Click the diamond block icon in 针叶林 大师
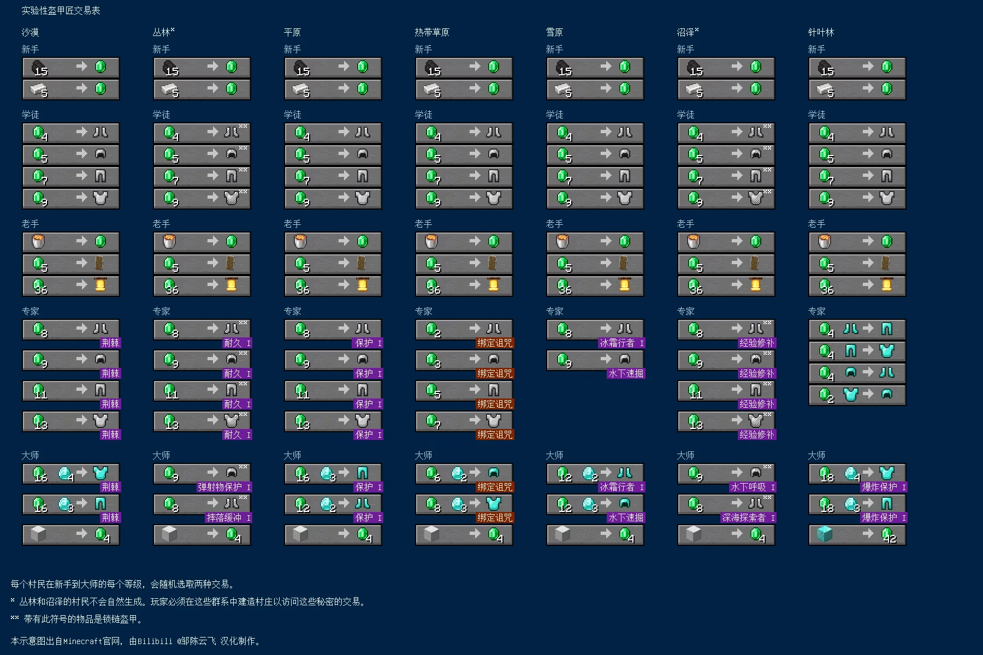Viewport: 983px width, 655px height. pos(825,534)
